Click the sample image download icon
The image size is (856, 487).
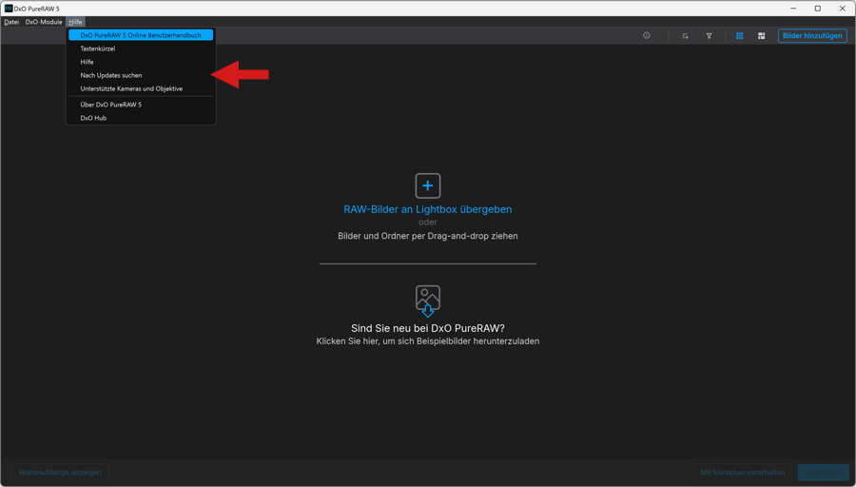click(x=427, y=301)
